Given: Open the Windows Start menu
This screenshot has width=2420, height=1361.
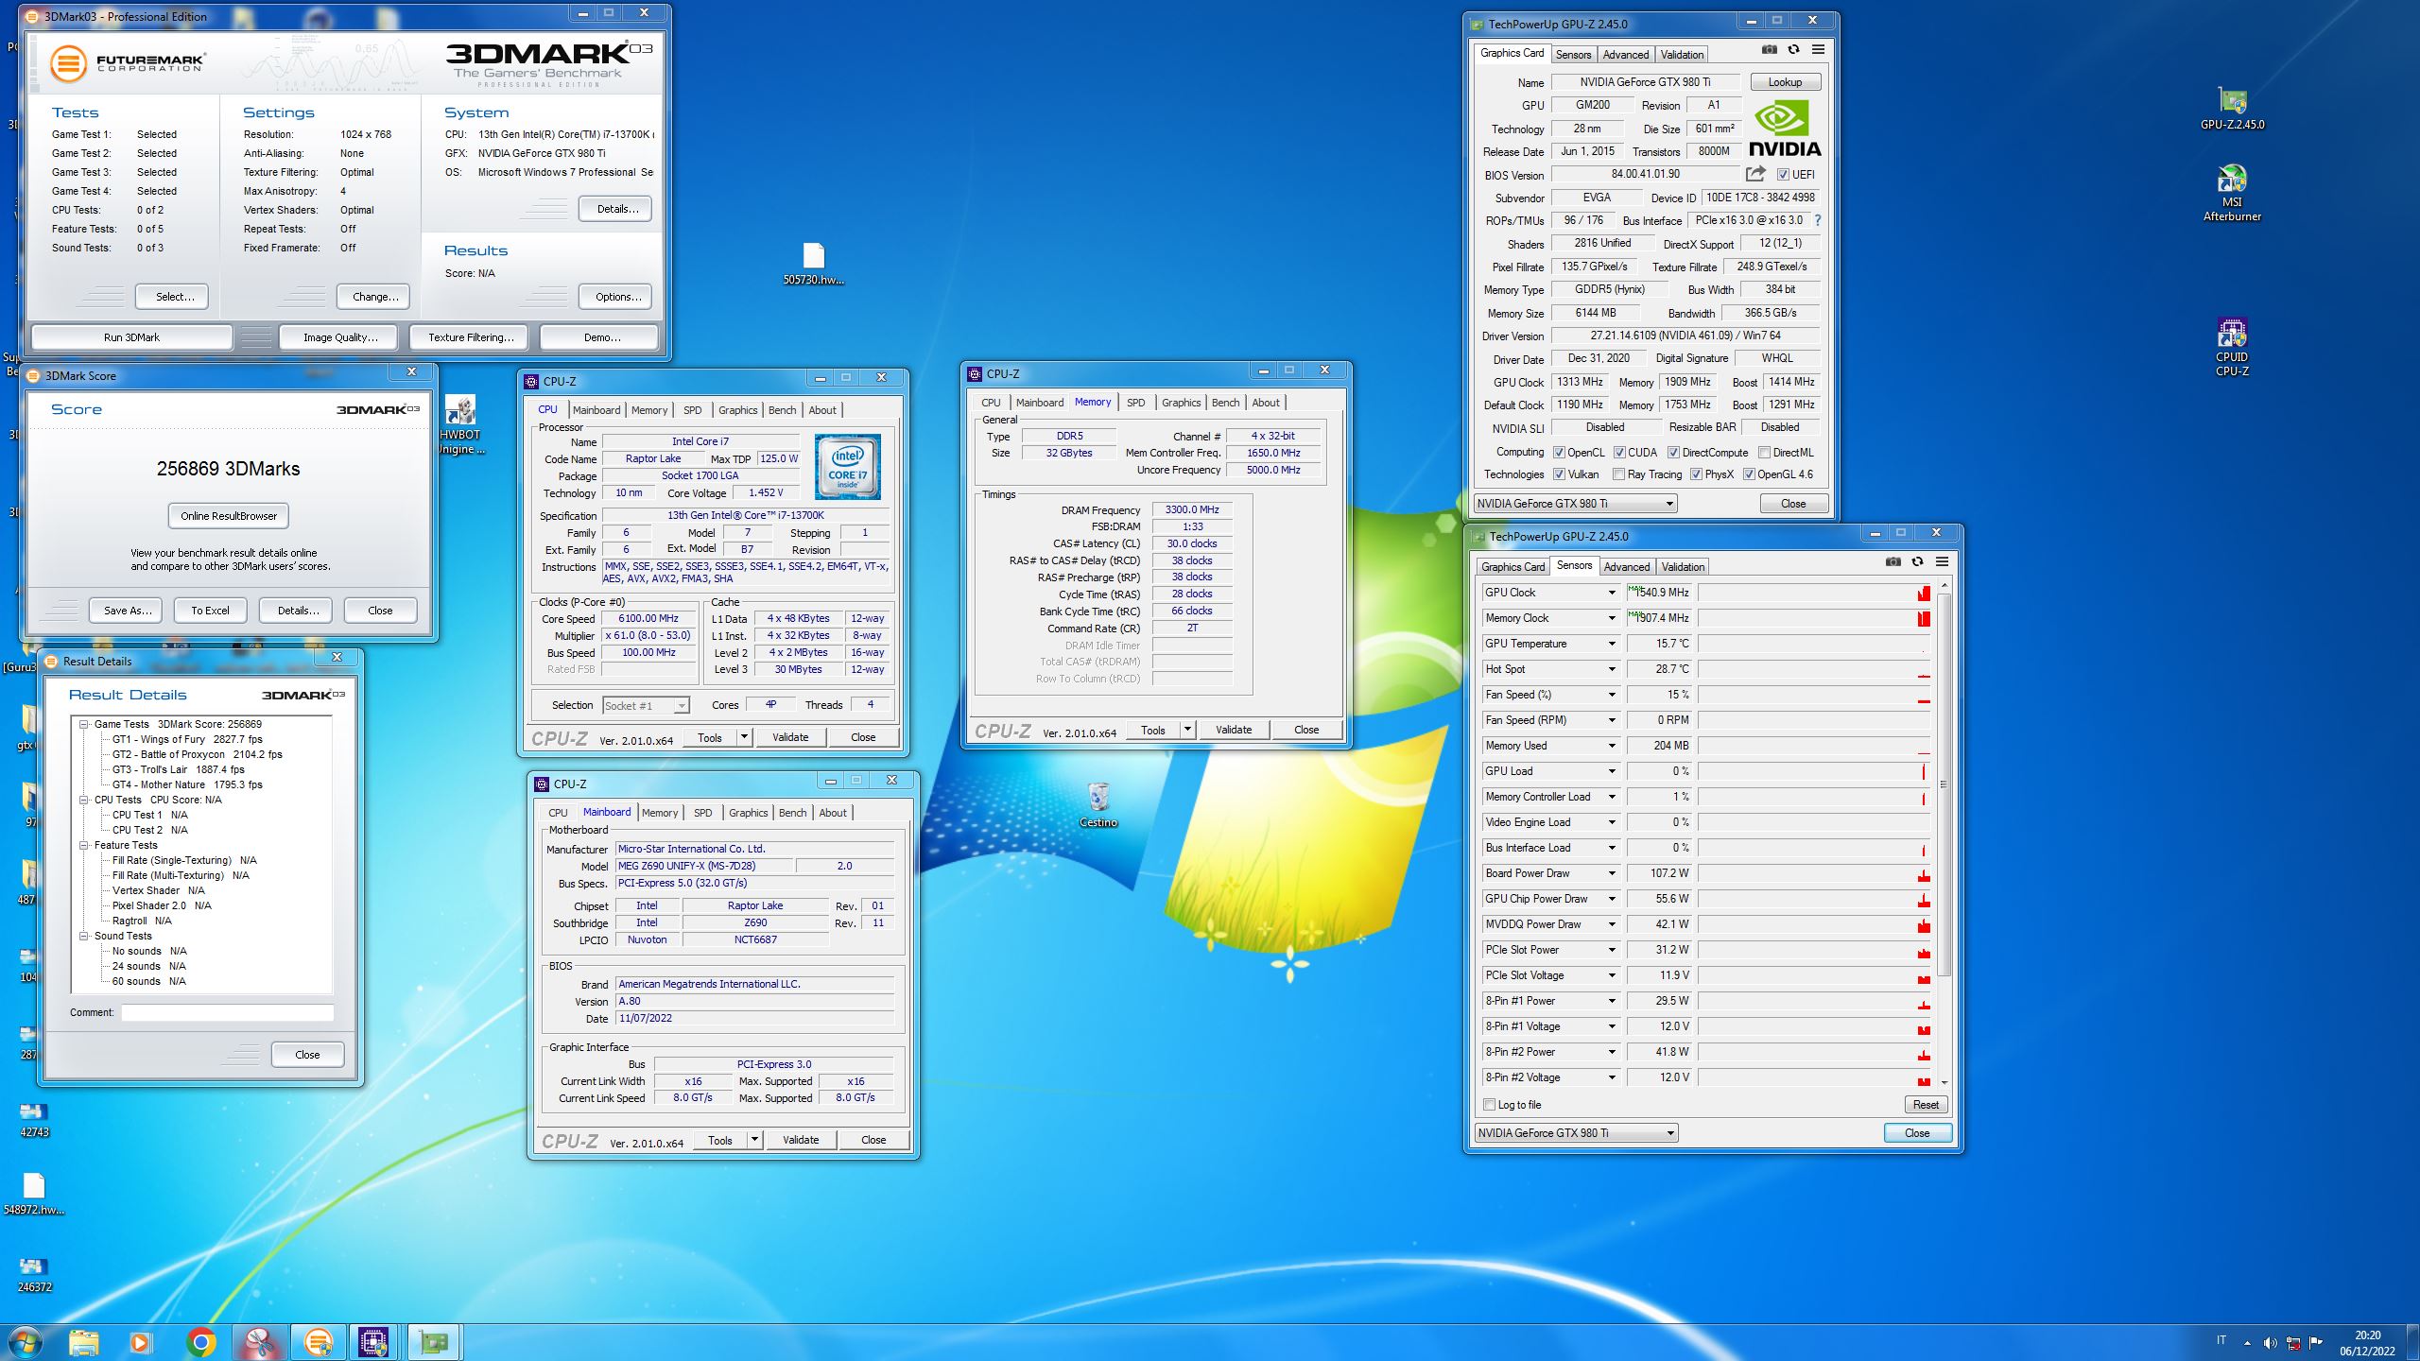Looking at the screenshot, I should (25, 1342).
